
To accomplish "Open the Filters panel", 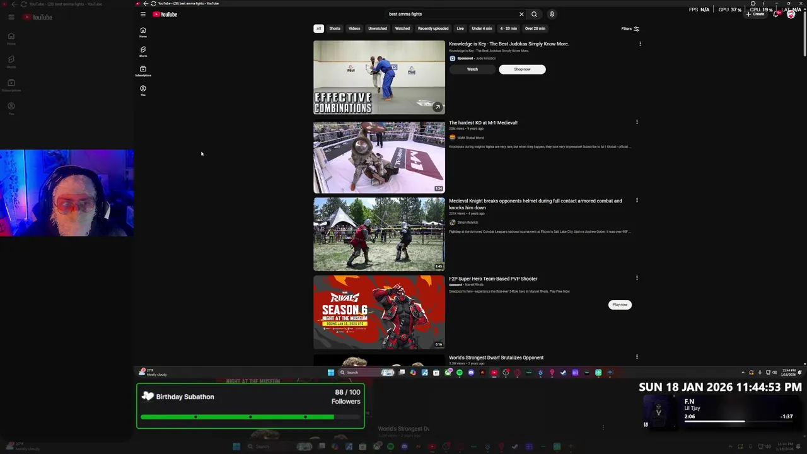I will tap(630, 28).
